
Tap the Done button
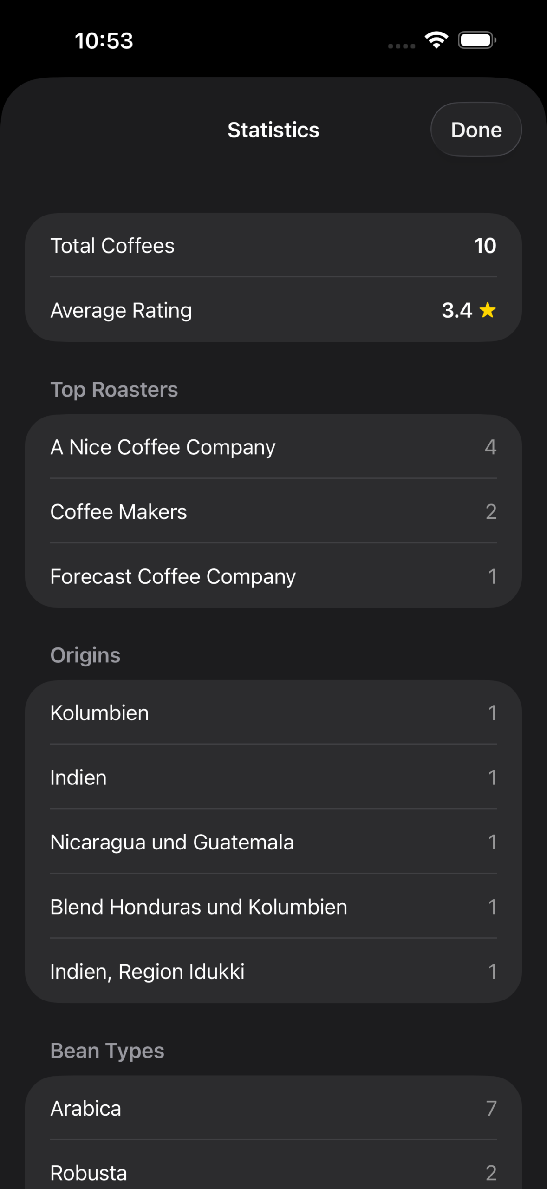(476, 130)
